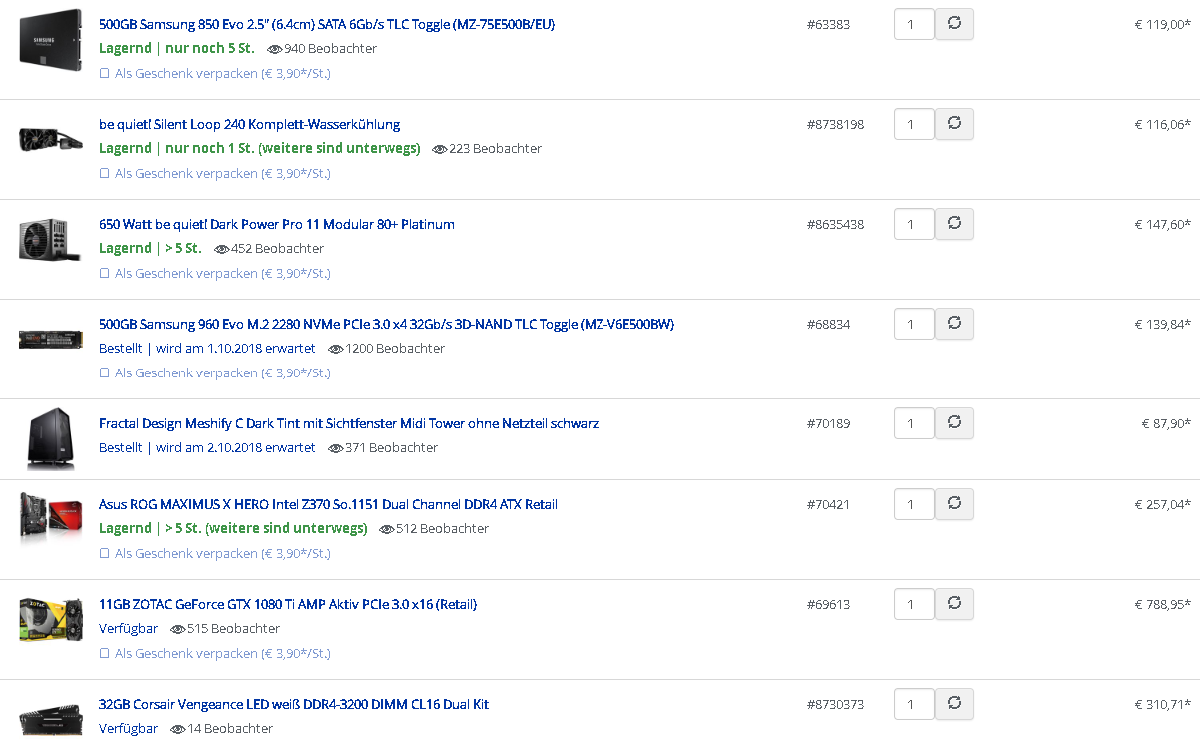Image resolution: width=1200 pixels, height=745 pixels.
Task: Open Asus ROG MAXIMUS X HERO link
Action: [328, 504]
